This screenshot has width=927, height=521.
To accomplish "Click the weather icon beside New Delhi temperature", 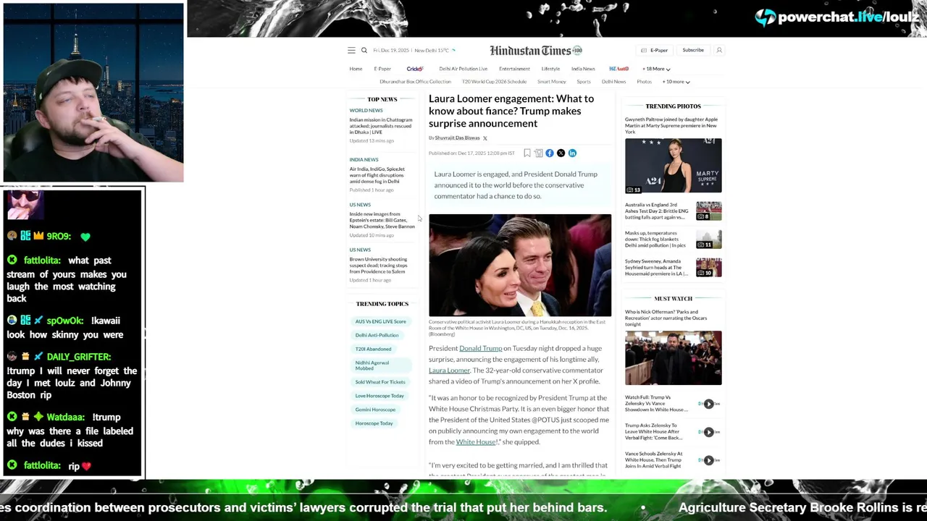I will click(x=453, y=51).
